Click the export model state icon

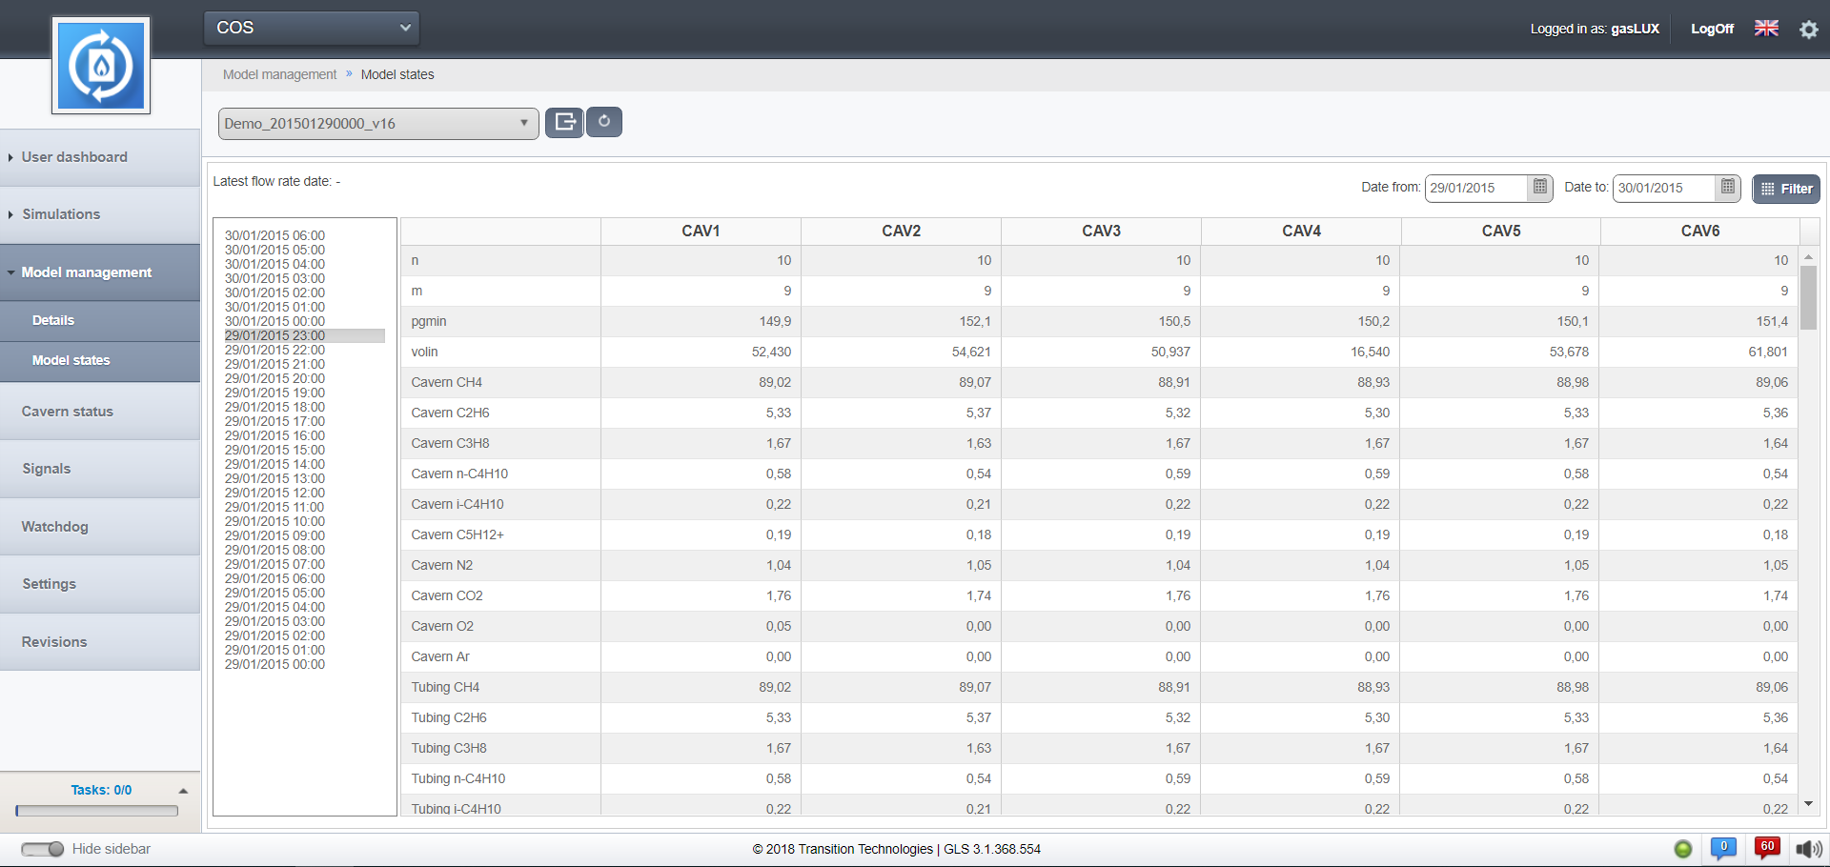tap(564, 122)
